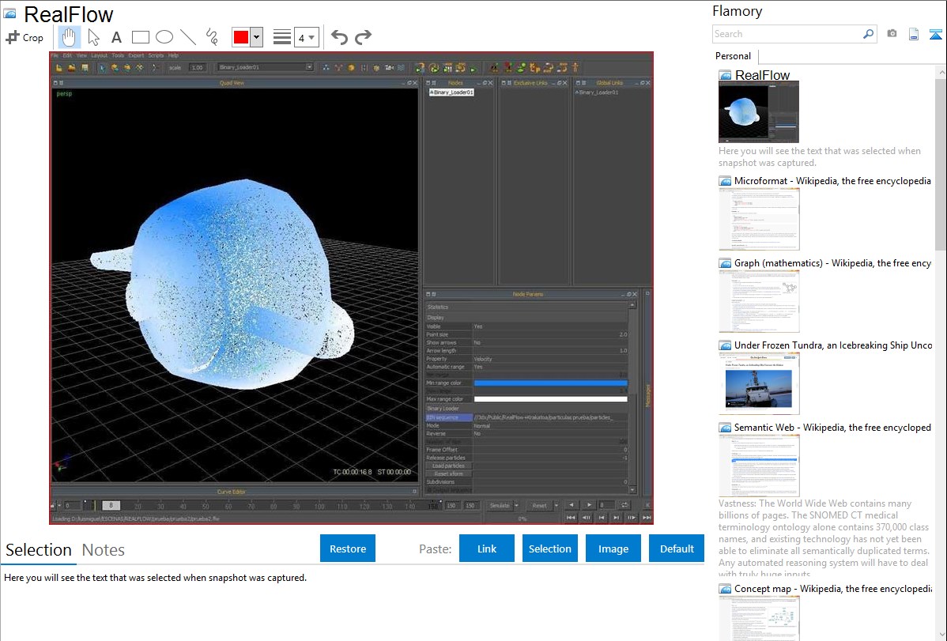Click the blue collapse-to-top arrow icon
The image size is (947, 641).
coord(935,34)
